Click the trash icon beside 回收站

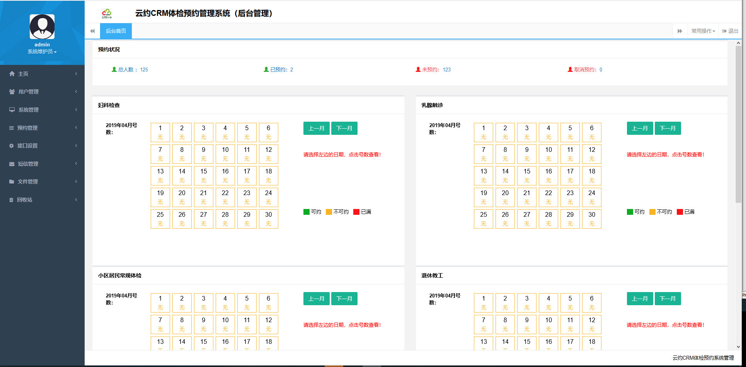[x=12, y=200]
